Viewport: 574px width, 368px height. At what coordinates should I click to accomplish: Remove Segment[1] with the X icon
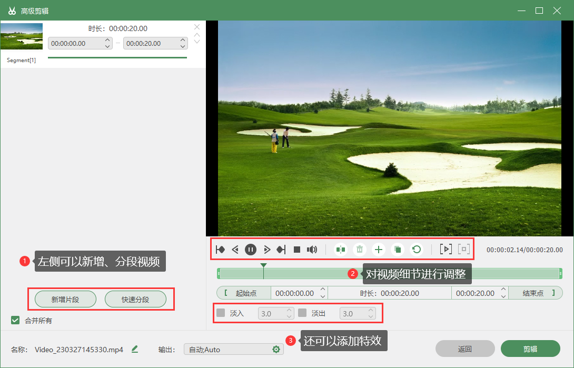point(197,27)
